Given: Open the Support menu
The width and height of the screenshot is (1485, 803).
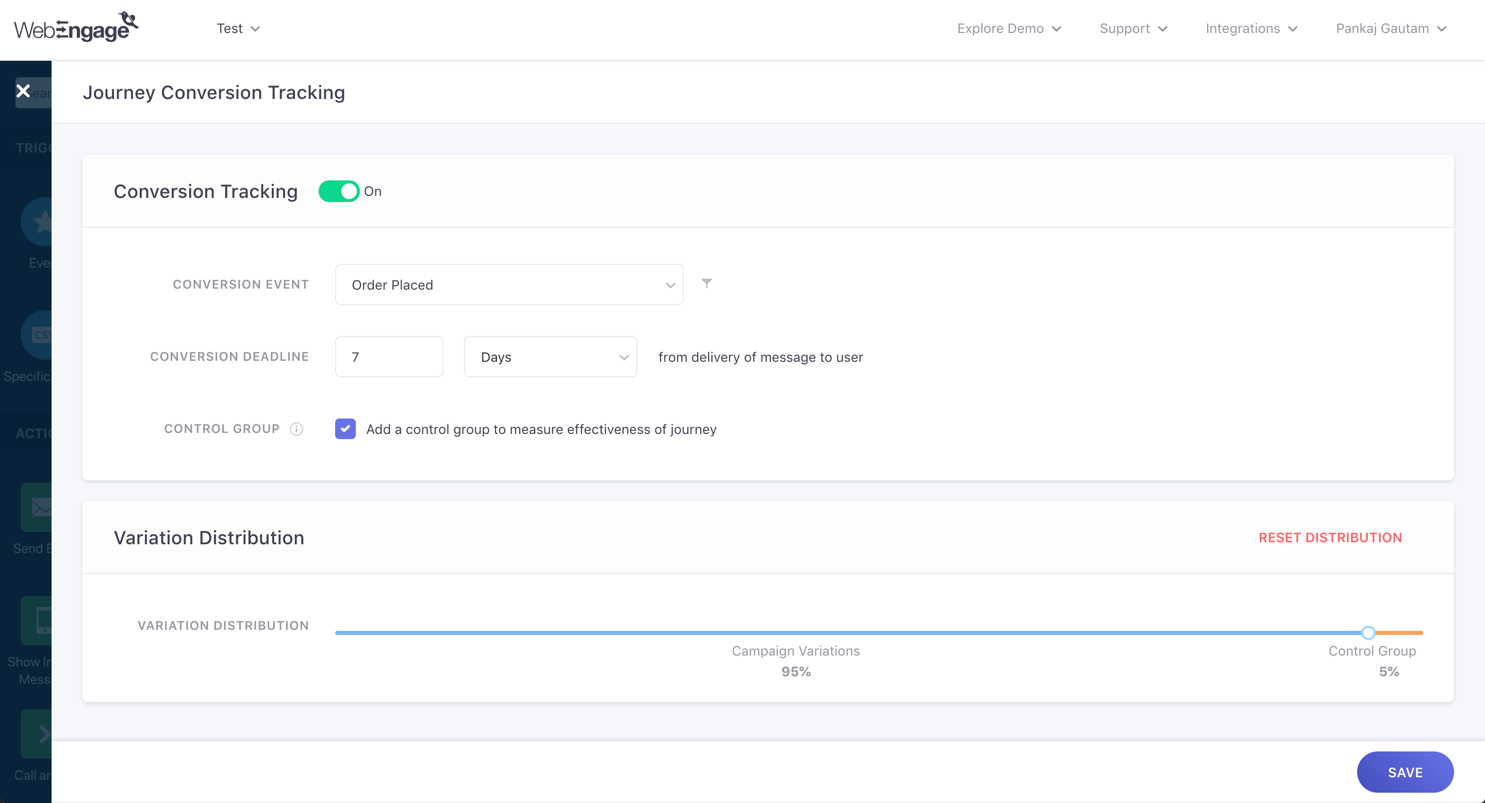Looking at the screenshot, I should pyautogui.click(x=1133, y=28).
